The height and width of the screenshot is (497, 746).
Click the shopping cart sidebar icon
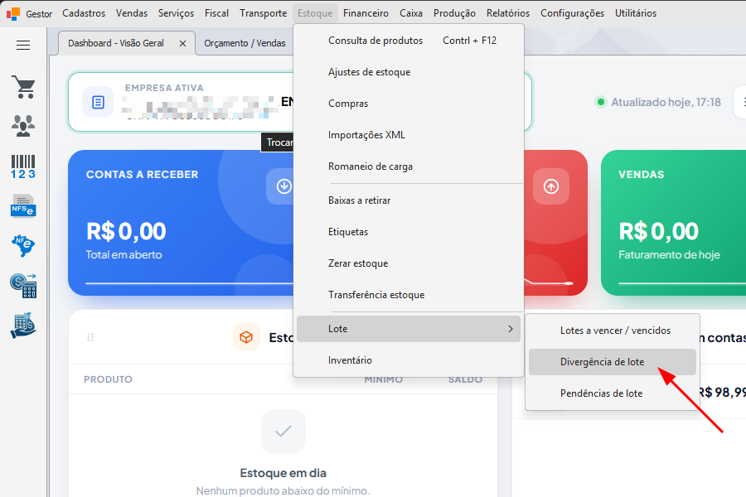(24, 87)
